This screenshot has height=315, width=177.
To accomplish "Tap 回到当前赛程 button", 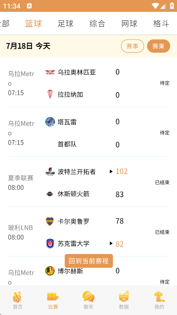I will pyautogui.click(x=89, y=261).
